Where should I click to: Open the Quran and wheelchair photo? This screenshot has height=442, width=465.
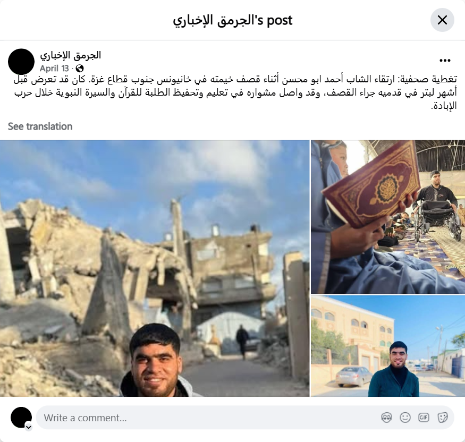(x=388, y=217)
